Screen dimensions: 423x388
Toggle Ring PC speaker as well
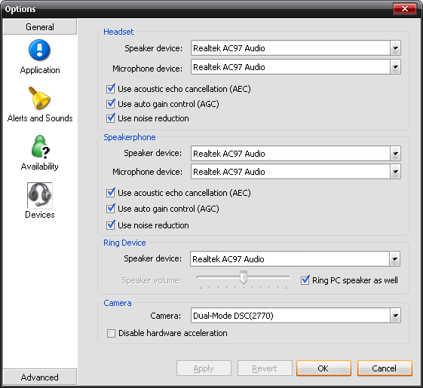[305, 280]
